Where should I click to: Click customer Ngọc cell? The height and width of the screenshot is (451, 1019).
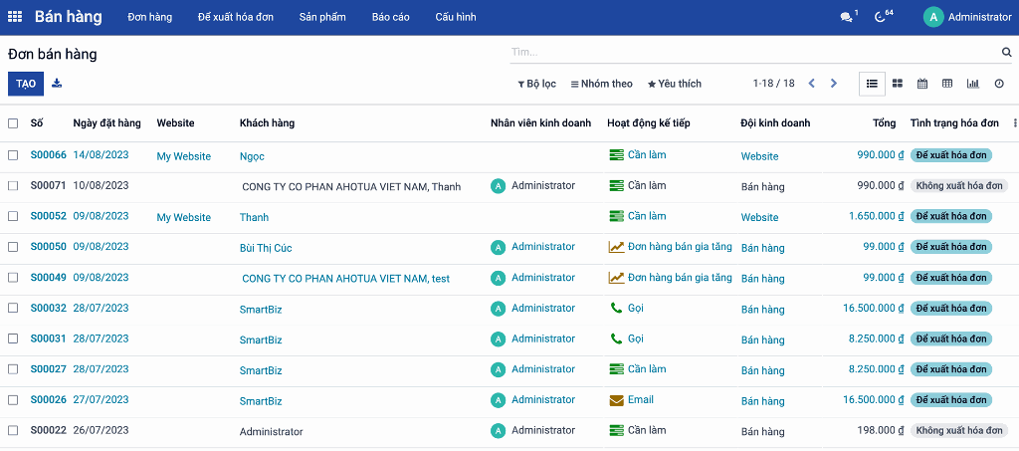252,156
